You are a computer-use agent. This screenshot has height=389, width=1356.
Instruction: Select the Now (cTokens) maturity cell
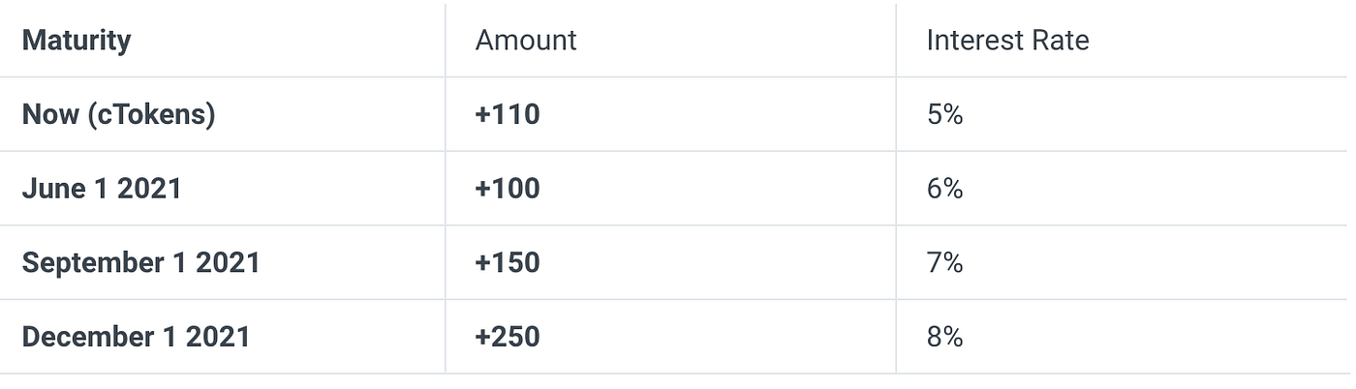tap(118, 115)
